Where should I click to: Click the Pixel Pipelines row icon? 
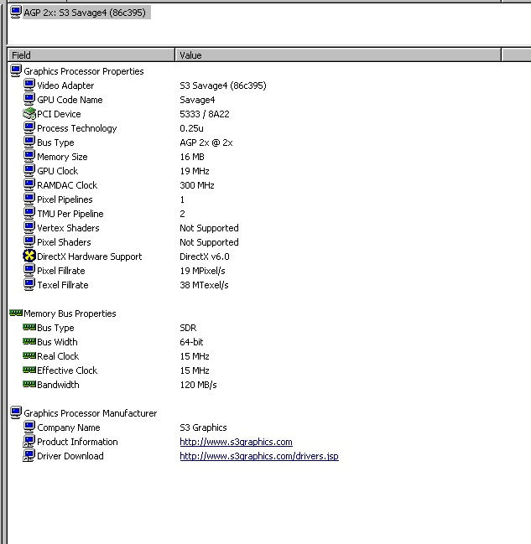point(29,199)
